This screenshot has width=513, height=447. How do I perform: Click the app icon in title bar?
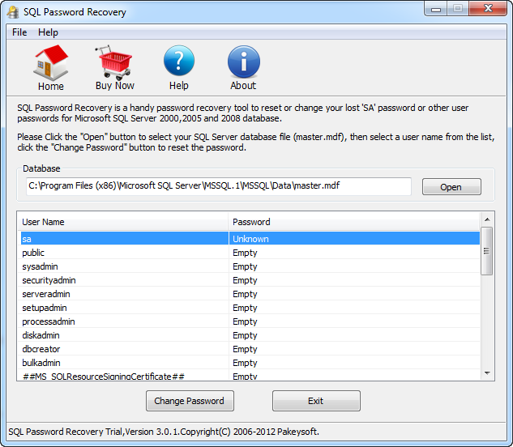click(x=13, y=12)
